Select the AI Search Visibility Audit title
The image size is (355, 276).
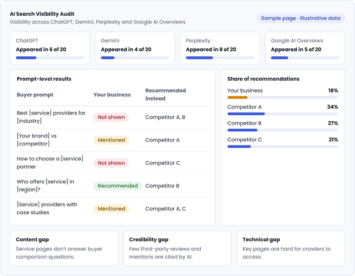coord(42,14)
